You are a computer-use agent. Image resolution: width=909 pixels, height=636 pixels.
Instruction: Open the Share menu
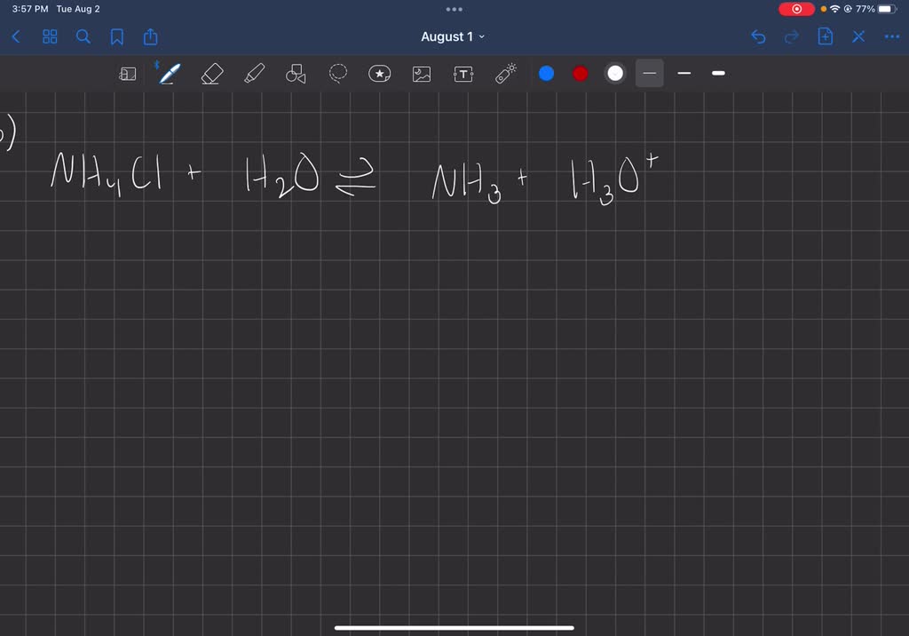click(x=150, y=36)
